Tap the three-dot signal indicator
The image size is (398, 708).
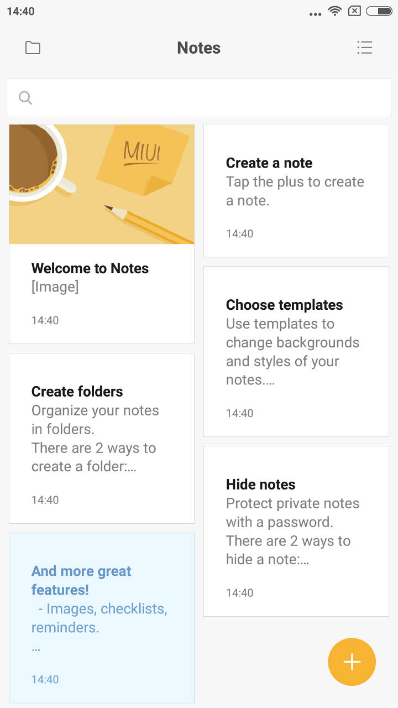tap(315, 14)
